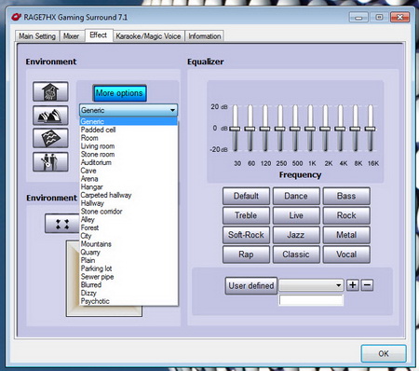Viewport: 419px width, 371px height.
Task: Click the 2K equalizer slider
Action: [325, 129]
